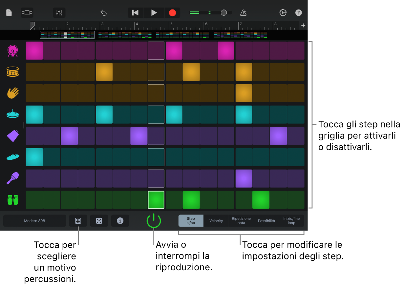Viewport: 405px width, 286px height.
Task: Toggle the sequencer power button
Action: point(154,221)
